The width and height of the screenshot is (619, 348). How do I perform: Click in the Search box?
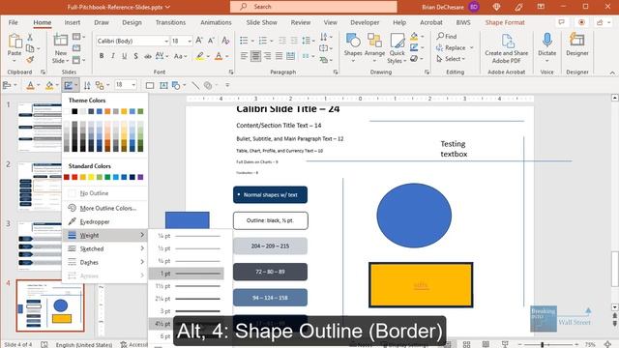tap(313, 7)
